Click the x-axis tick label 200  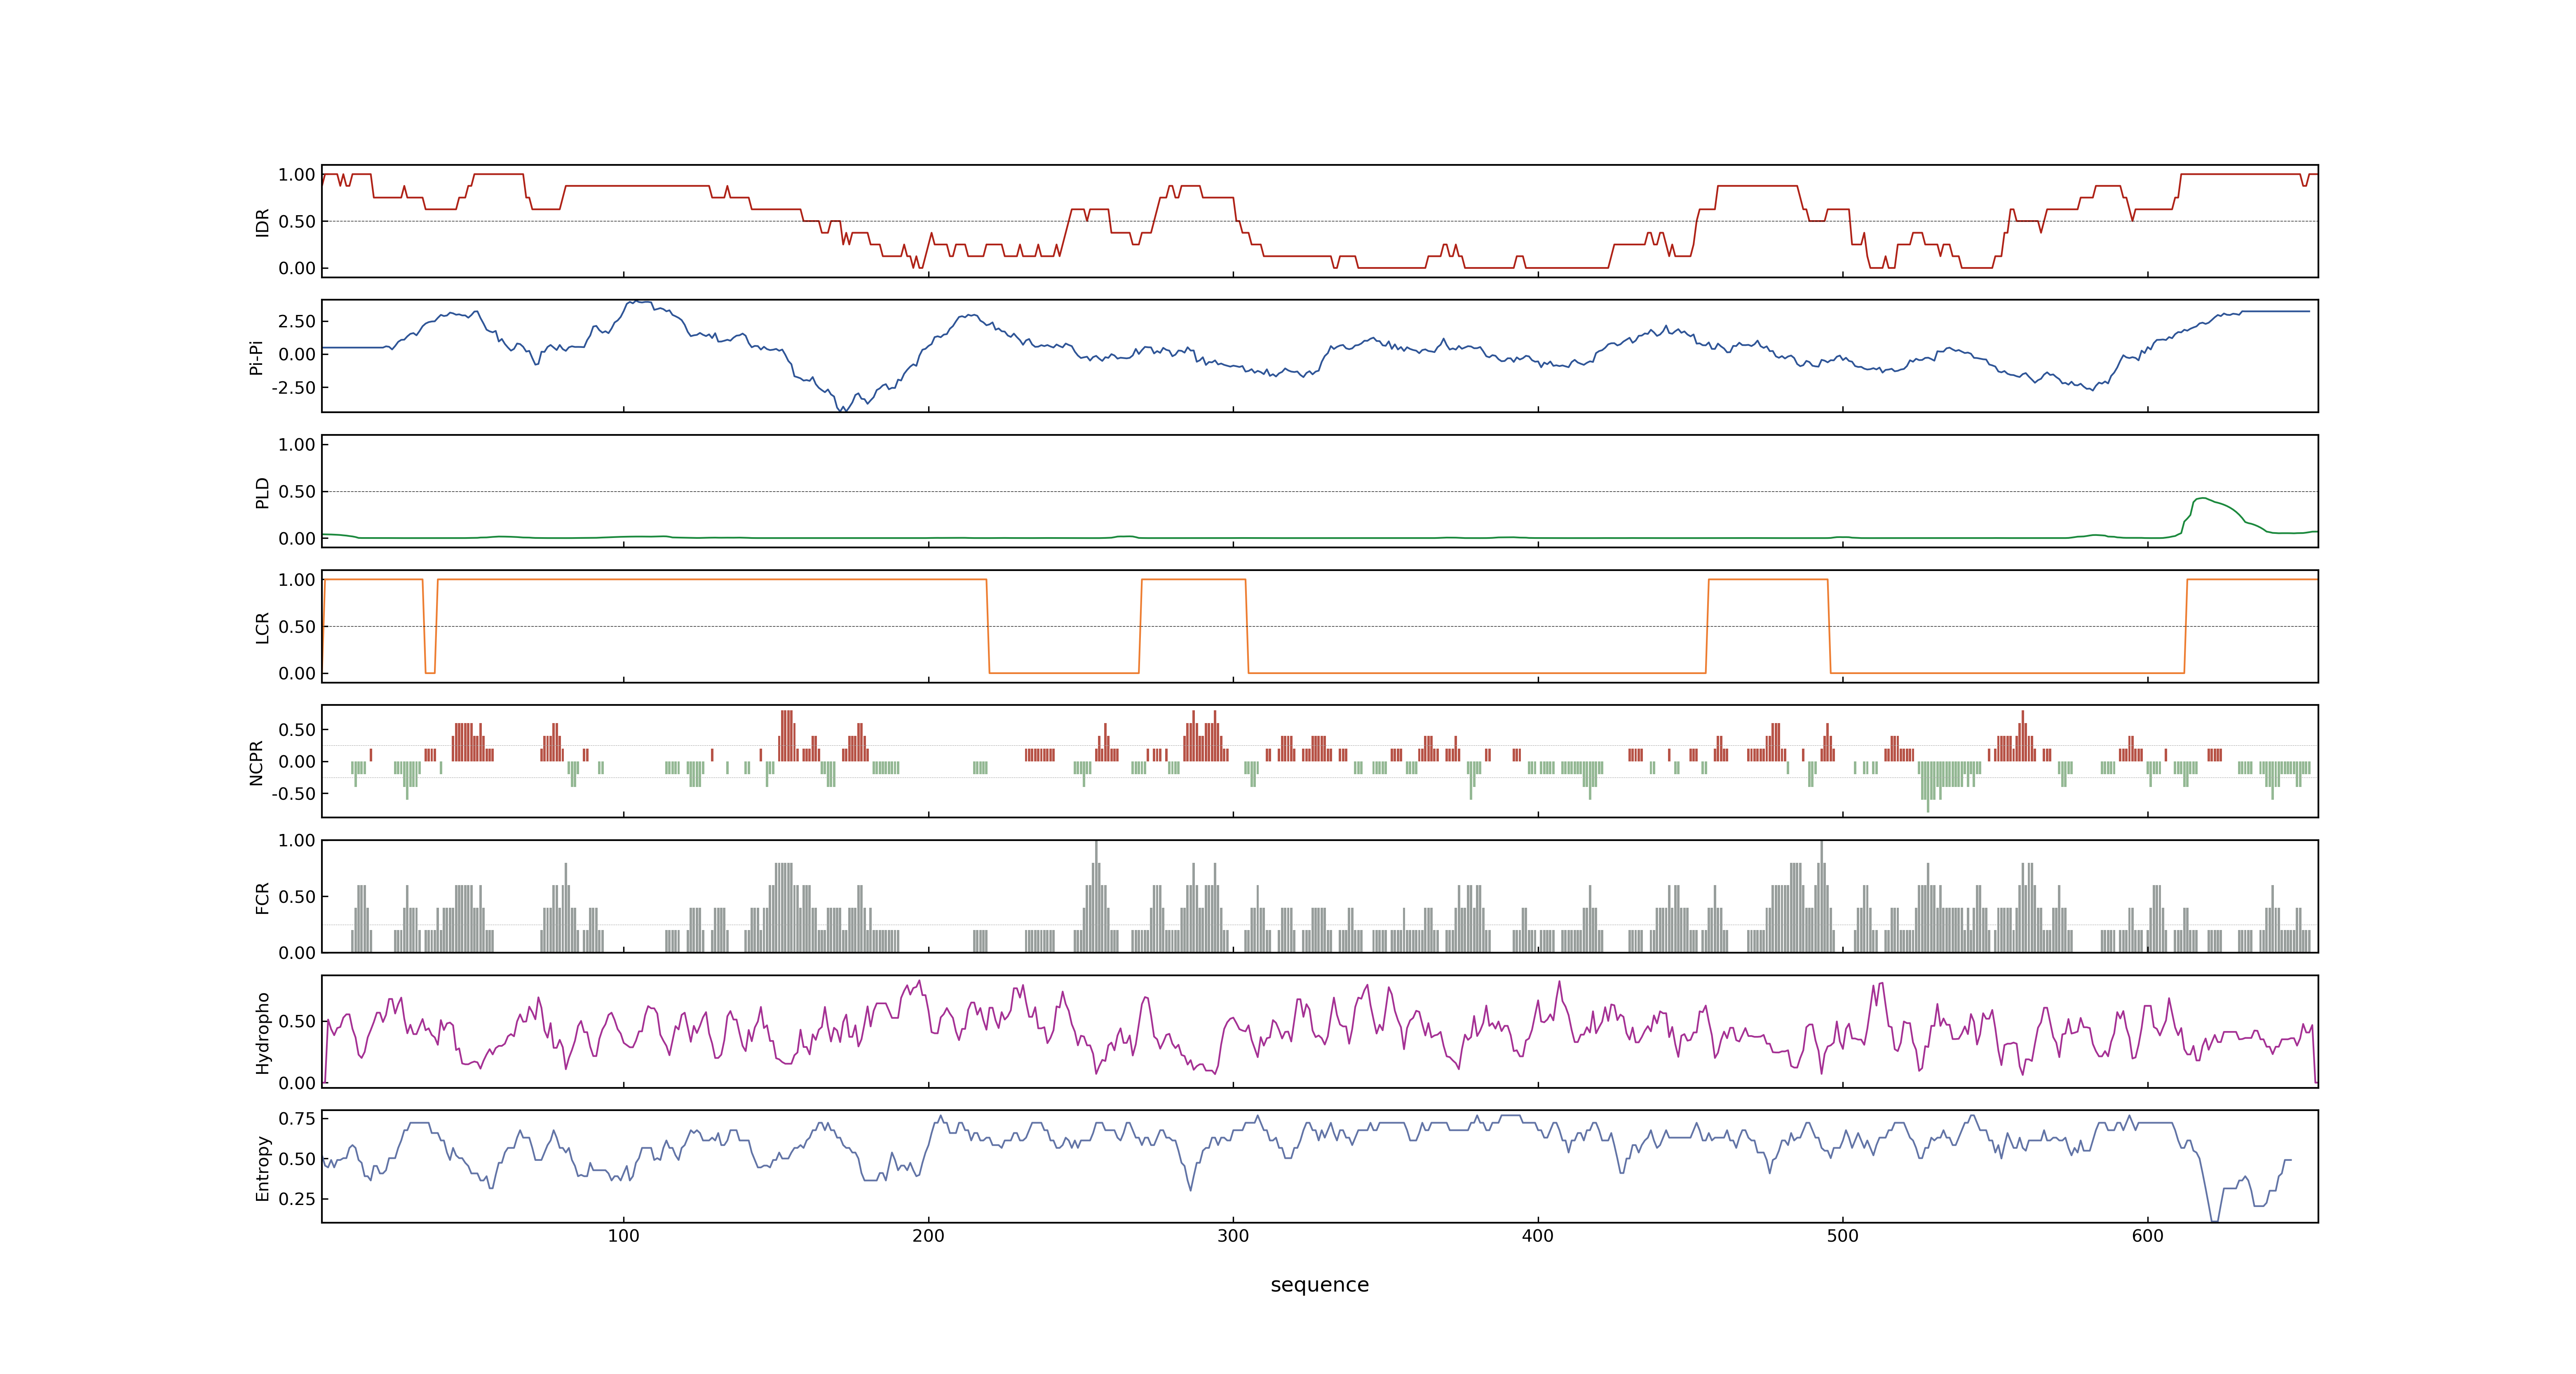(x=928, y=1236)
